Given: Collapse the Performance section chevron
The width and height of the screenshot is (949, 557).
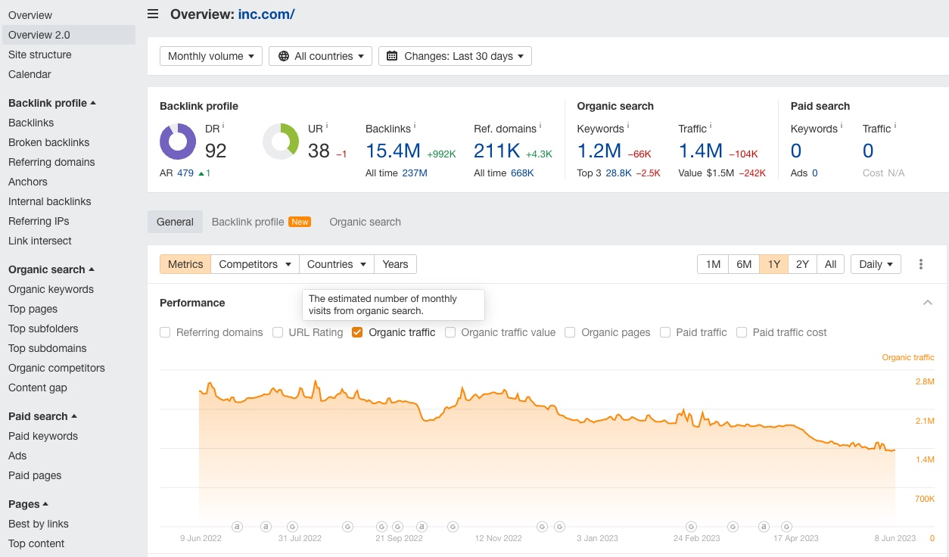Looking at the screenshot, I should click(927, 303).
